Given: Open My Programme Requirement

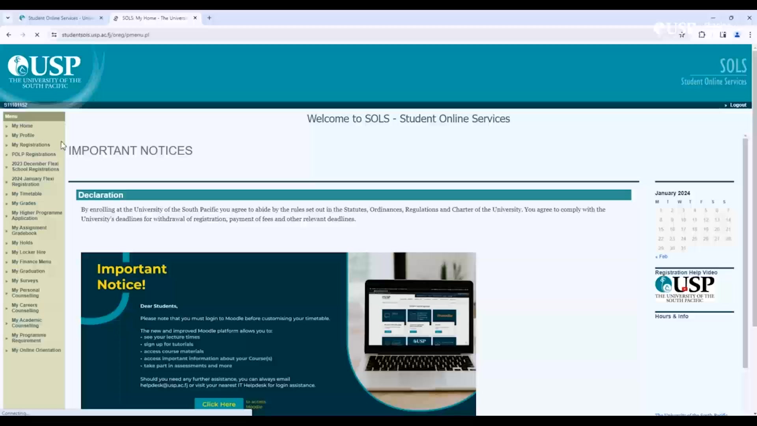Looking at the screenshot, I should 29,338.
